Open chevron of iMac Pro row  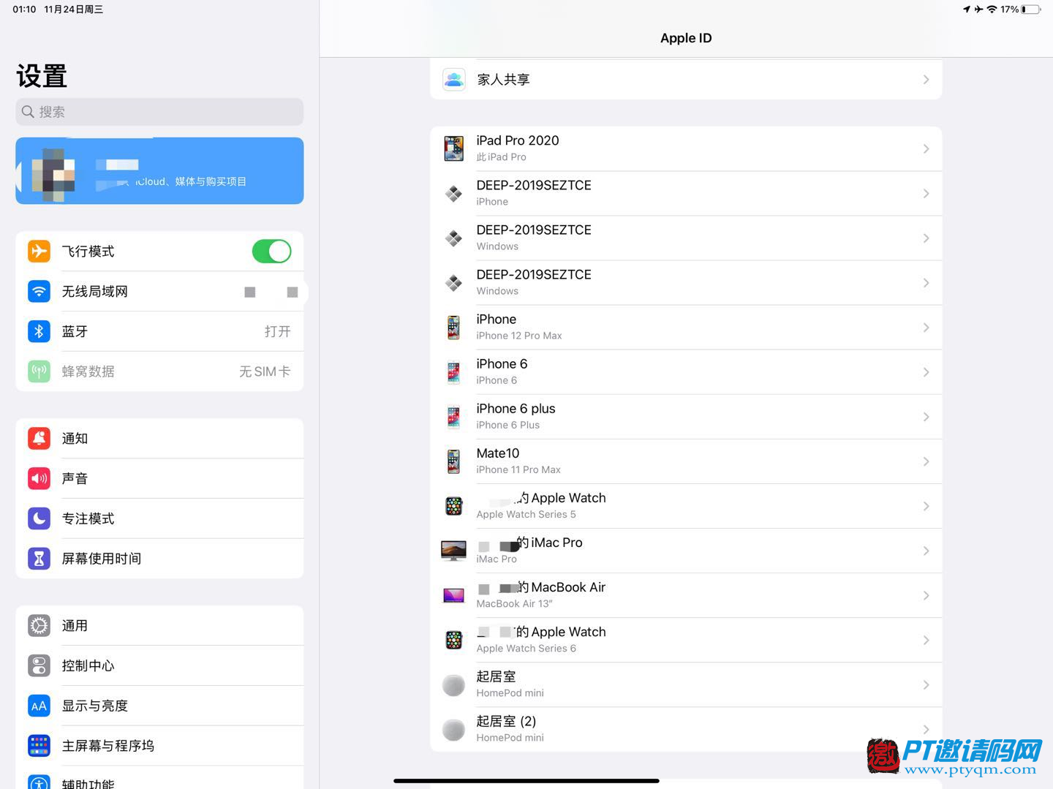926,551
